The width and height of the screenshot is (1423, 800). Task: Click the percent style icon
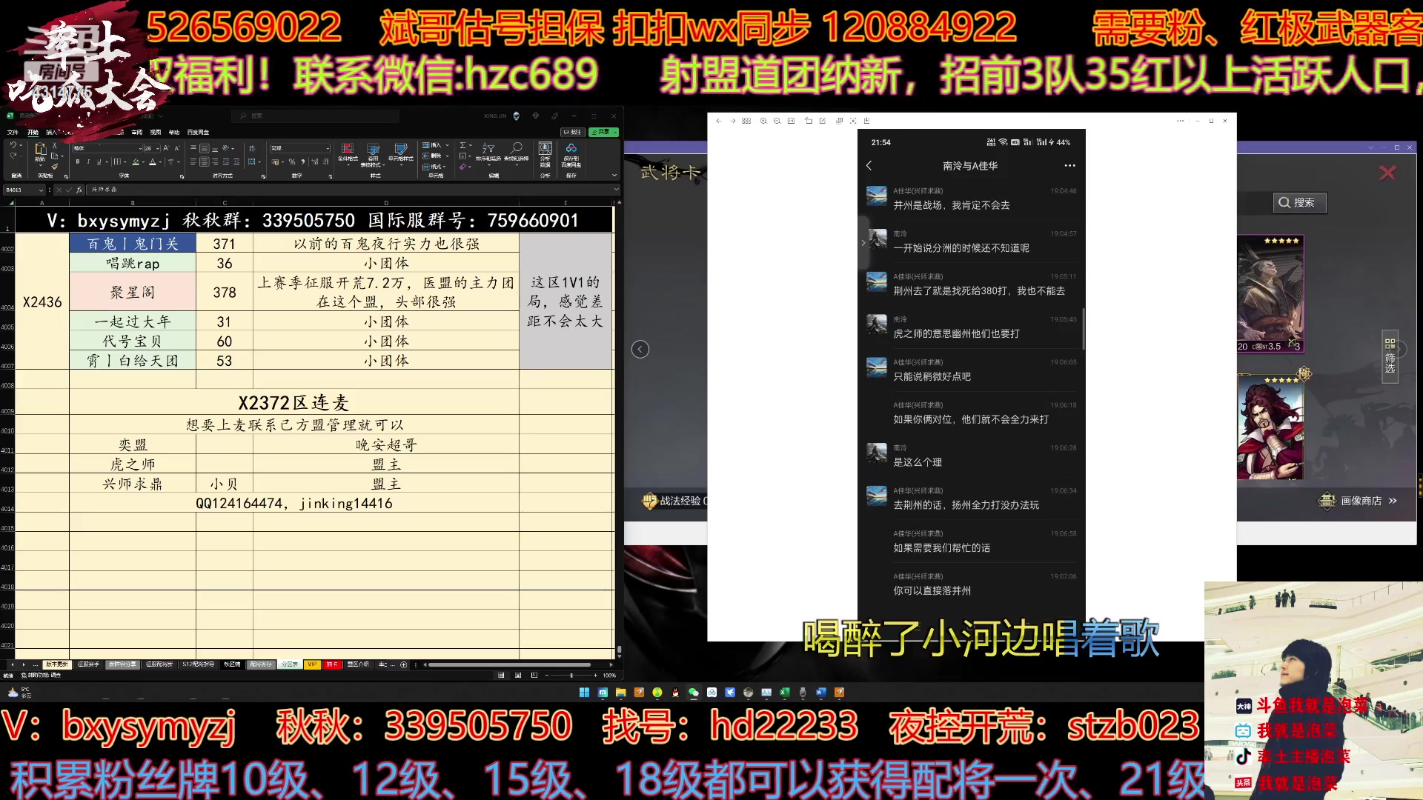coord(292,161)
